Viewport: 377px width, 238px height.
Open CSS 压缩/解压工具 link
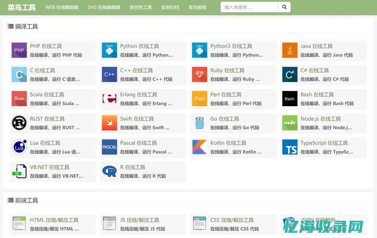pyautogui.click(x=232, y=220)
